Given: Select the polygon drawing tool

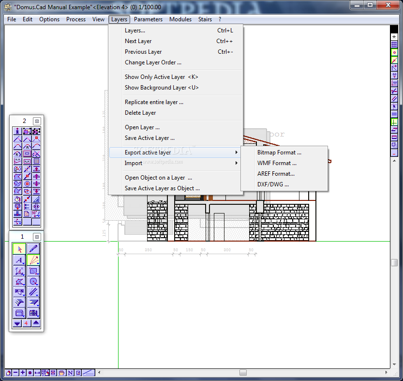Looking at the screenshot, I should (19, 282).
